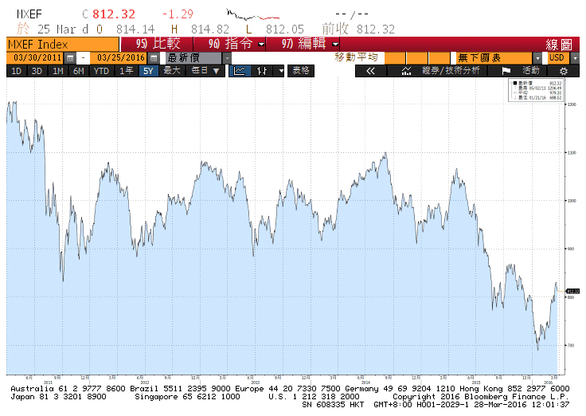The height and width of the screenshot is (416, 586).
Task: Open the 無下圖表 lower chart dropdown
Action: pyautogui.click(x=537, y=58)
